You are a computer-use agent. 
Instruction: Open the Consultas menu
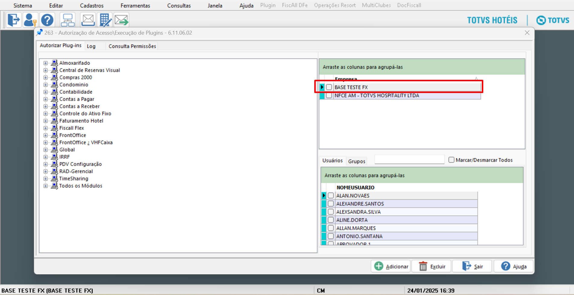point(179,5)
